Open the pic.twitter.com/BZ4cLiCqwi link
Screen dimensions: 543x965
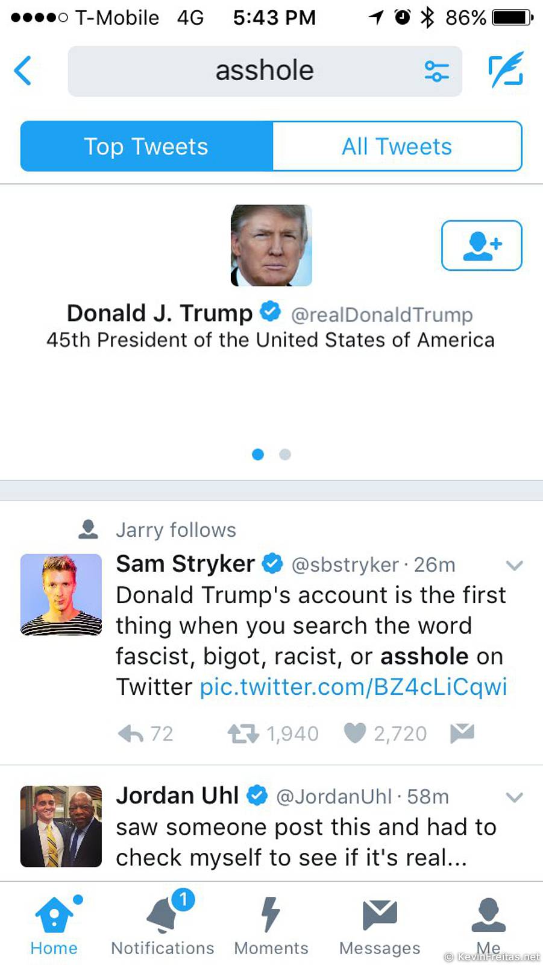coord(353,687)
